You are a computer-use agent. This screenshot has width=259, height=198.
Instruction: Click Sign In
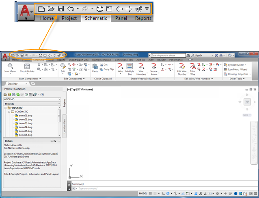point(199,56)
